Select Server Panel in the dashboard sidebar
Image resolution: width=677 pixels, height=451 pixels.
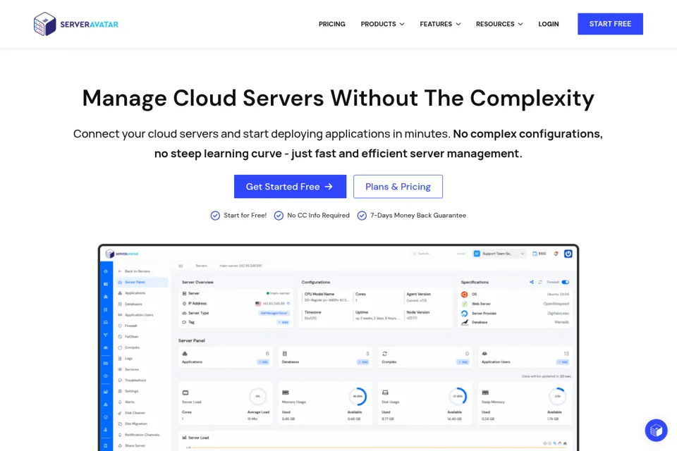pos(142,283)
